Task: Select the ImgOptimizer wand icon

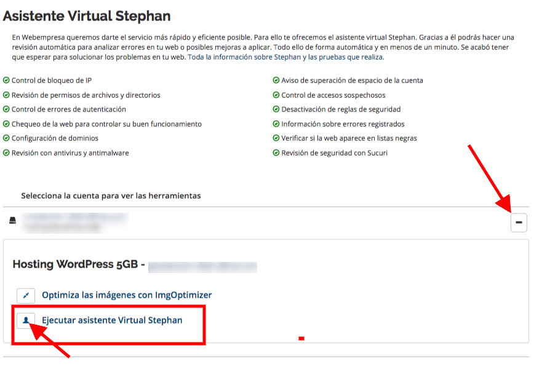Action: (x=25, y=295)
